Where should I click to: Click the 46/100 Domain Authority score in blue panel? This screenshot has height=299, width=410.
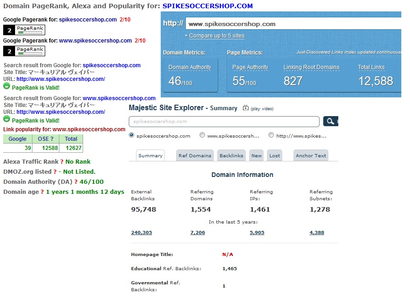pos(180,81)
